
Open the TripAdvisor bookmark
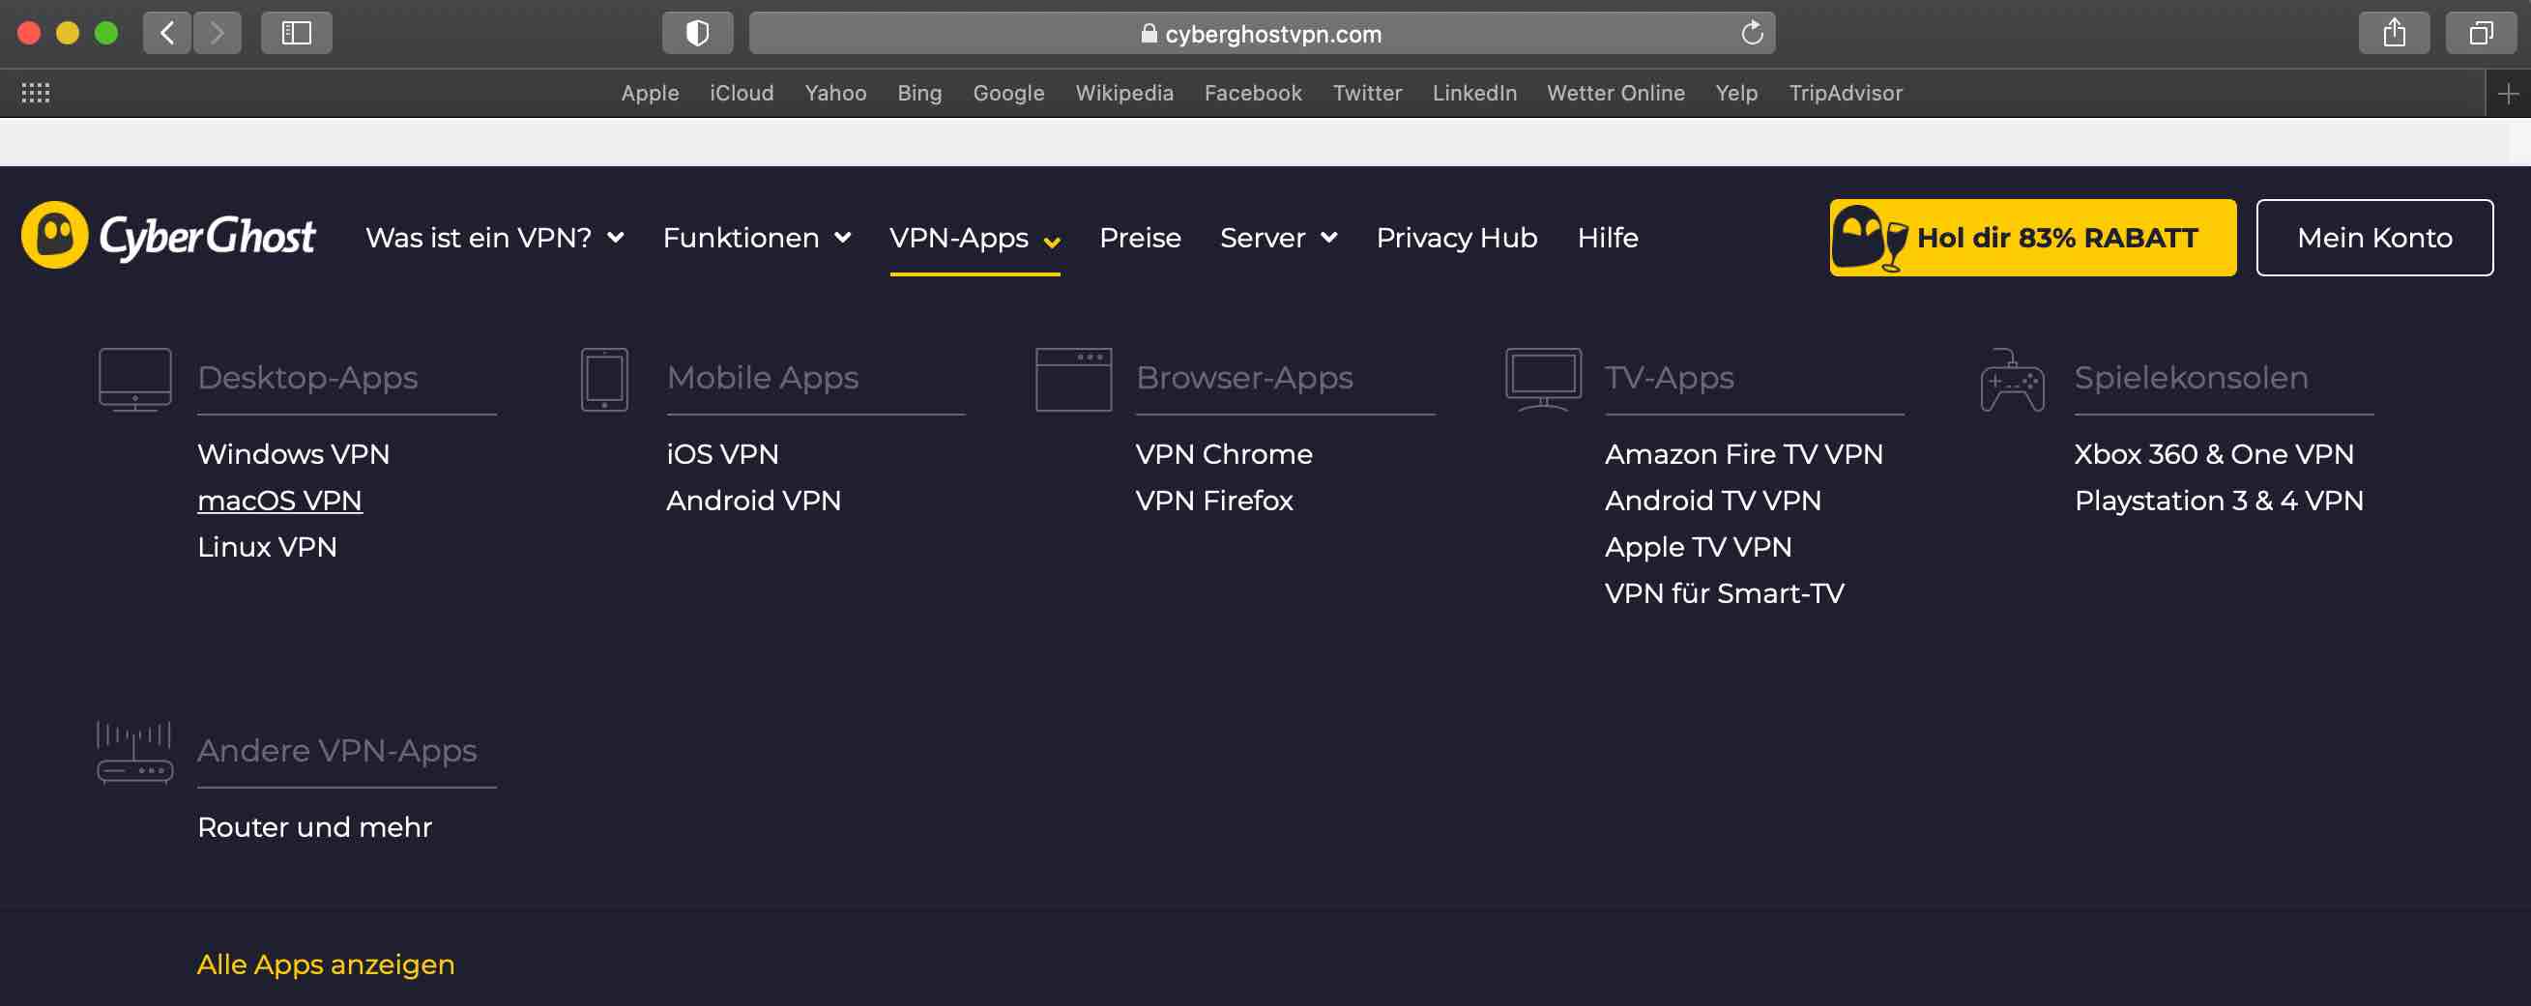(1846, 94)
